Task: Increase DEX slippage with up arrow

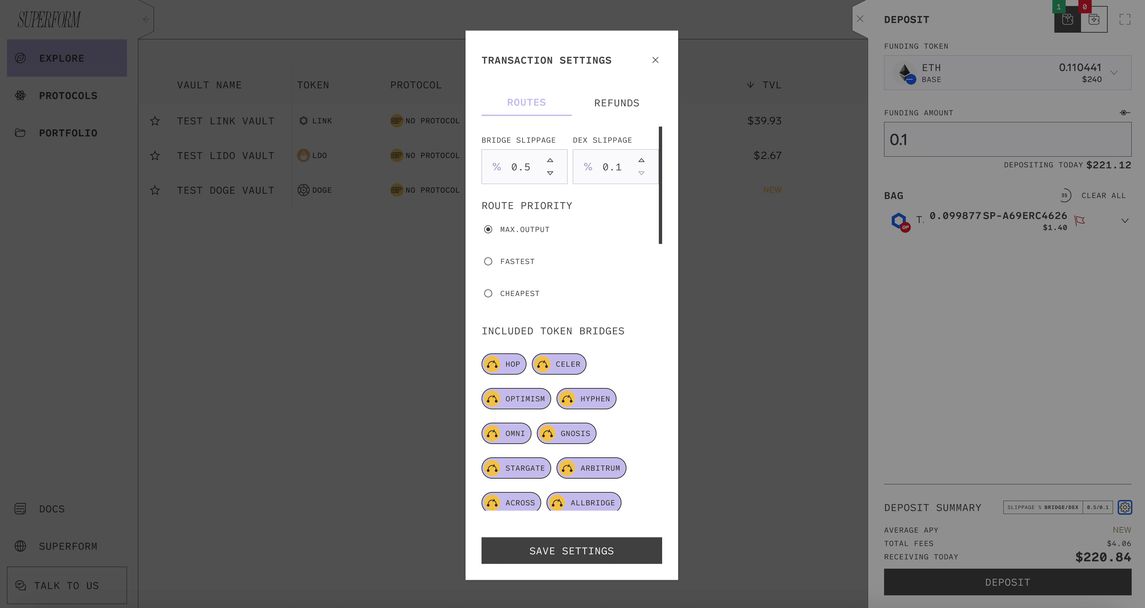Action: [x=641, y=160]
